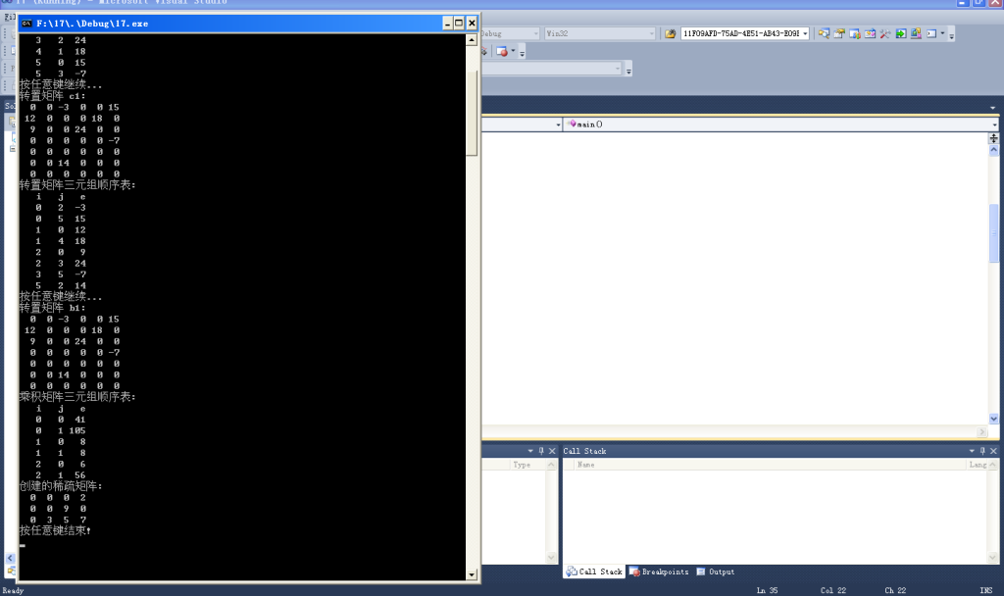
Task: Click the Ln 35 status bar indicator
Action: pos(767,590)
